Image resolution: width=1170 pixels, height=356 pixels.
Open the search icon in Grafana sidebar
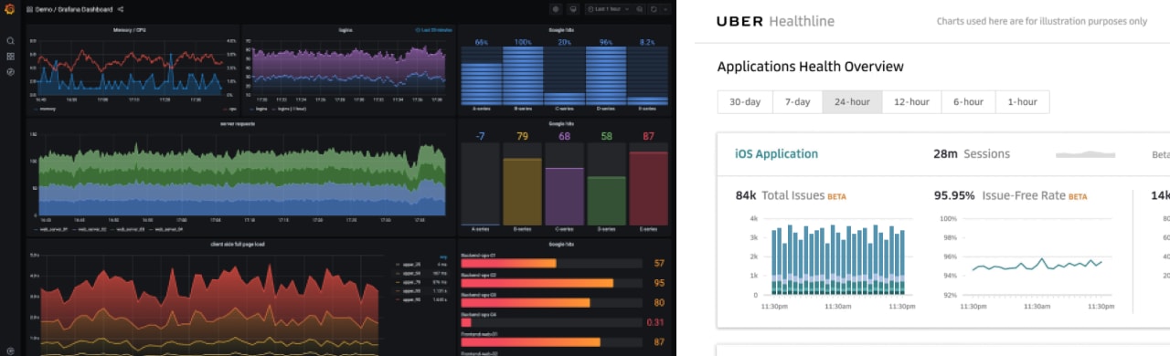tap(10, 40)
